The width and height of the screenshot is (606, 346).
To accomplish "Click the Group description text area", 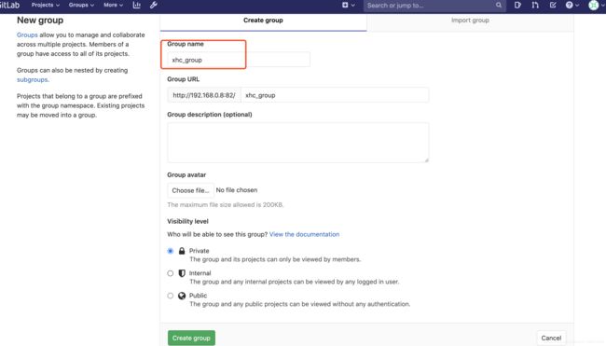I will (298, 143).
